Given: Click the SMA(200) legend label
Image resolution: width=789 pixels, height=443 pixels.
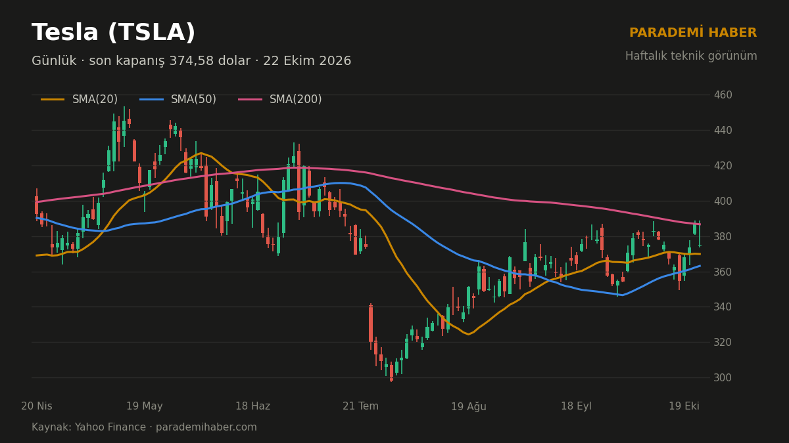Looking at the screenshot, I should pos(296,100).
